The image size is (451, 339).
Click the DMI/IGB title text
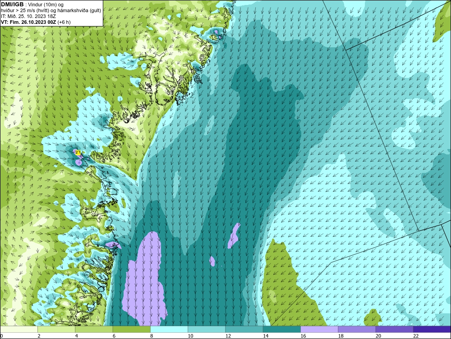(12, 5)
